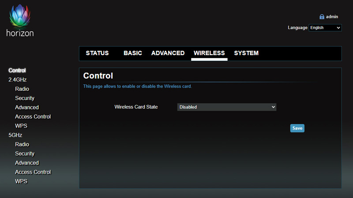
Task: Open Radio under 5GHz
Action: pyautogui.click(x=22, y=144)
